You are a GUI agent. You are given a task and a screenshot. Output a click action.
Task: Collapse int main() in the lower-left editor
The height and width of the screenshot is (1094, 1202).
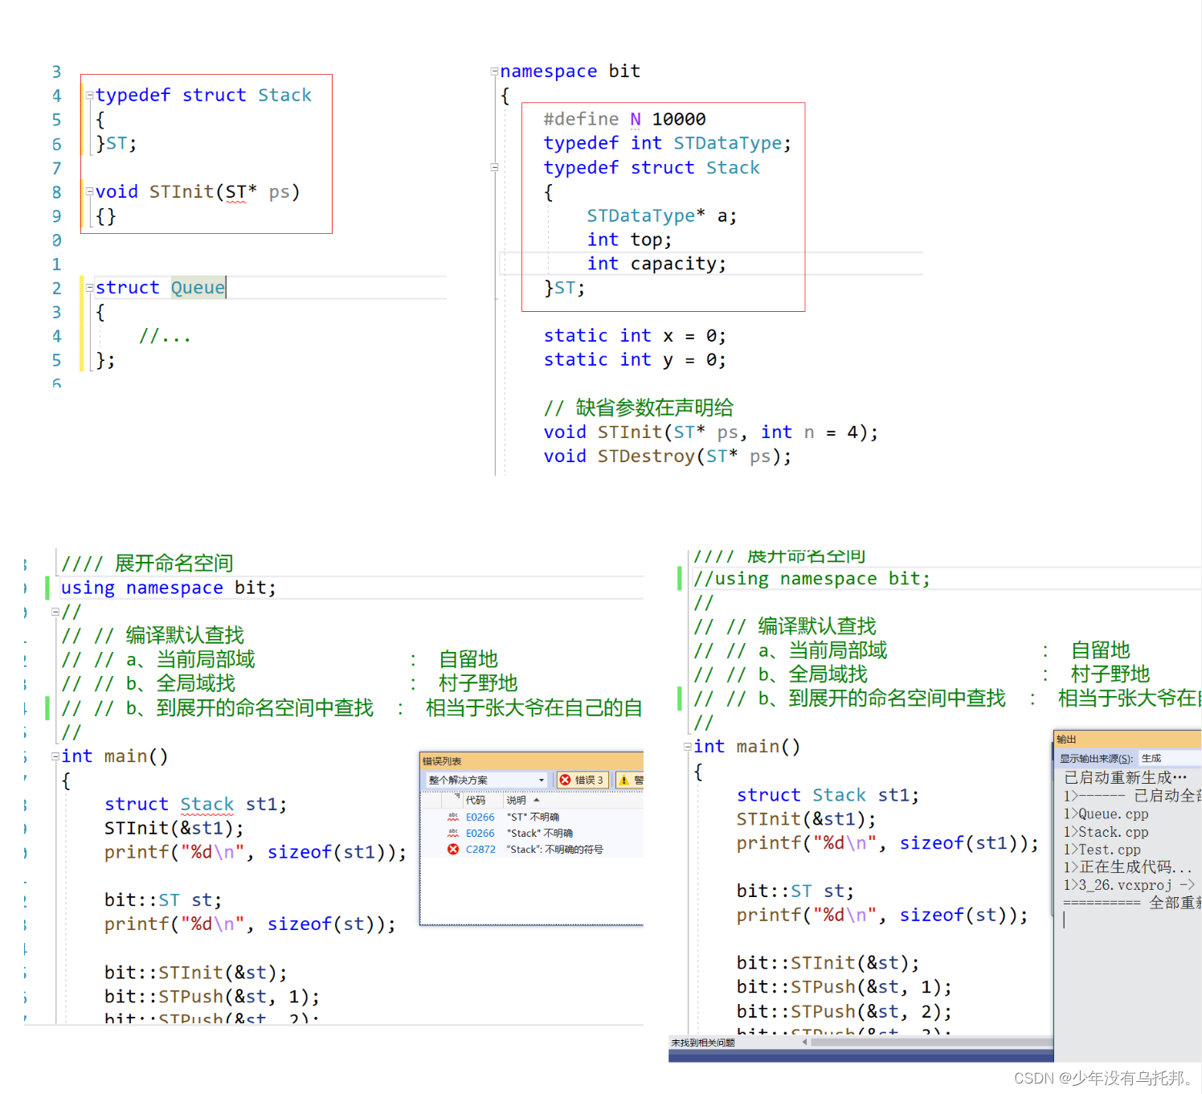pos(55,756)
